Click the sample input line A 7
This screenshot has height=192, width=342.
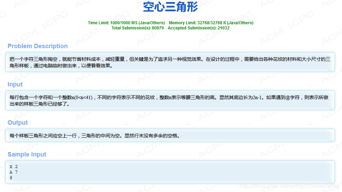tap(14, 172)
